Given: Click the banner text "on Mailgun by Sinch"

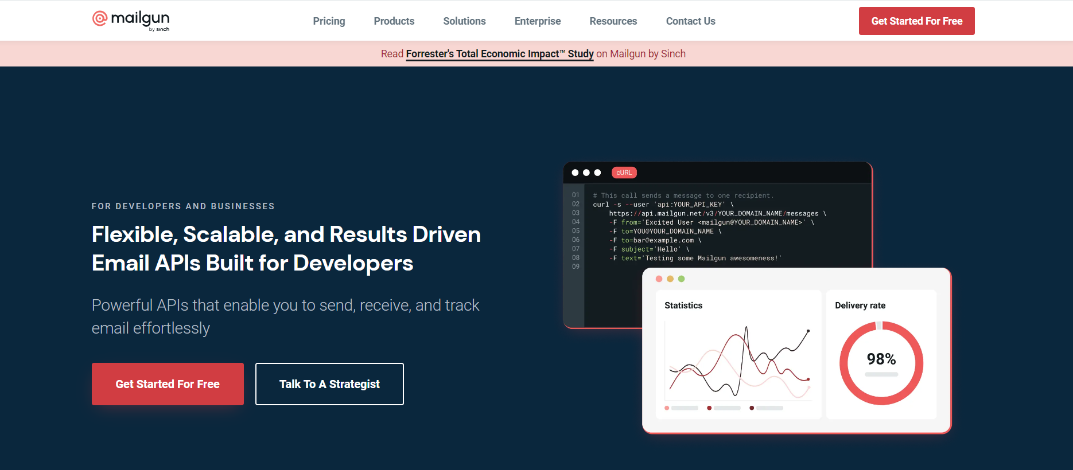Looking at the screenshot, I should click(x=641, y=54).
